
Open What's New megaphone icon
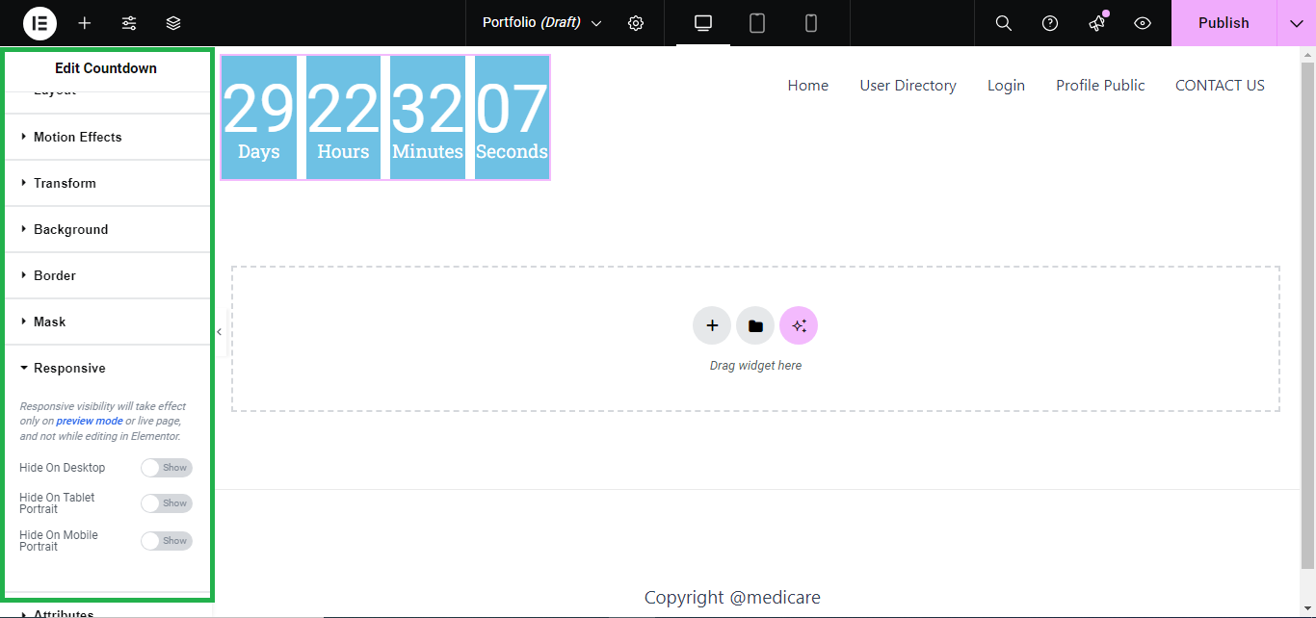click(1096, 23)
